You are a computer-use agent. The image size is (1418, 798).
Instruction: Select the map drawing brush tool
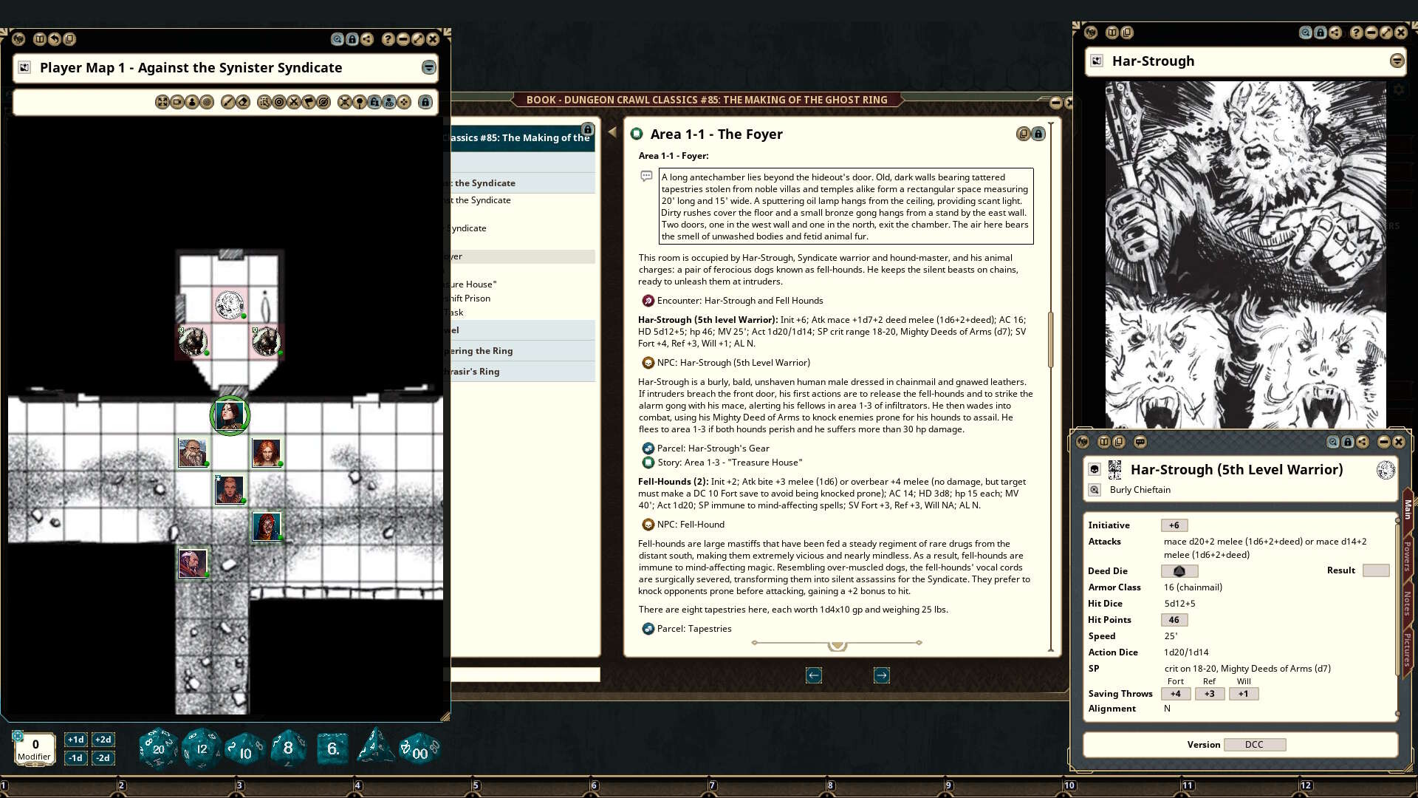coord(227,102)
